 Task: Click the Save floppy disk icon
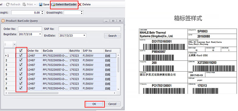pyautogui.click(x=40, y=4)
